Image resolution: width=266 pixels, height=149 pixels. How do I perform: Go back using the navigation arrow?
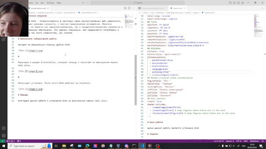pyautogui.click(x=83, y=3)
